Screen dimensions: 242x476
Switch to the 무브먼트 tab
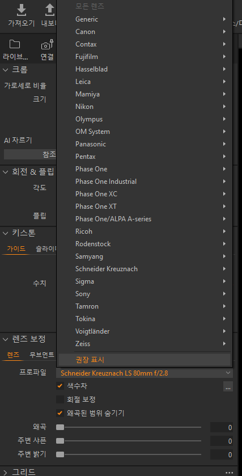coord(42,355)
